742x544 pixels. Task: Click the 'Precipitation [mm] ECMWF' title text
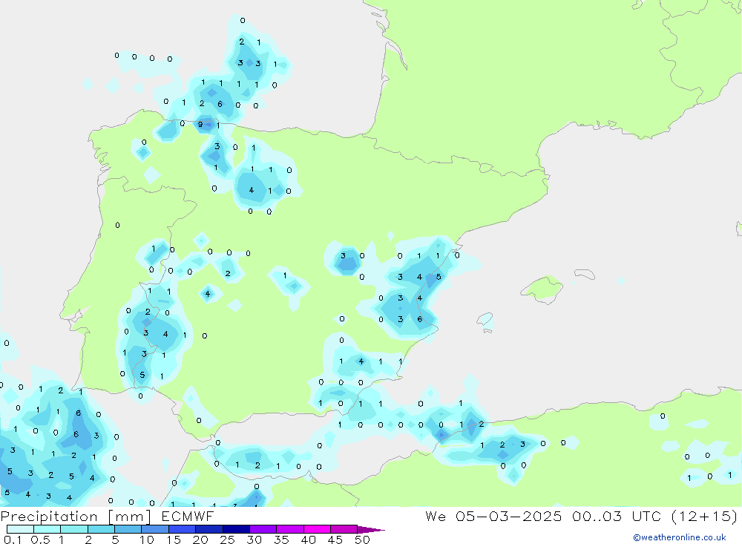pyautogui.click(x=108, y=517)
